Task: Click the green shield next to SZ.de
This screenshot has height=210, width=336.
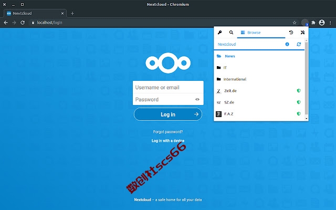Action: (299, 102)
